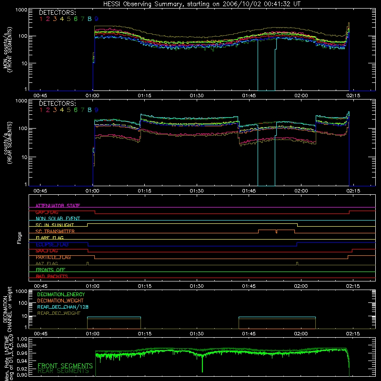The height and width of the screenshot is (381, 381).
Task: Click the 0.98 tick on the livetime axis
Action: [x=22, y=345]
